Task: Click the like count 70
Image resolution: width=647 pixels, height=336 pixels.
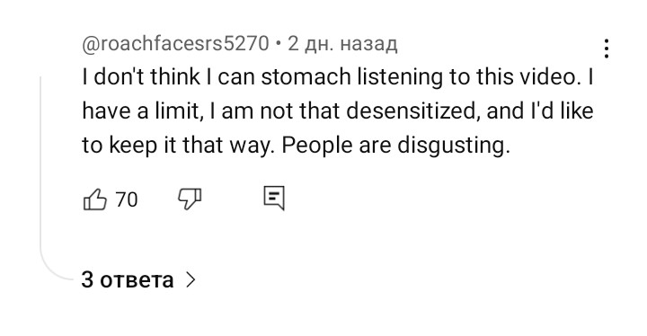Action: 127,199
